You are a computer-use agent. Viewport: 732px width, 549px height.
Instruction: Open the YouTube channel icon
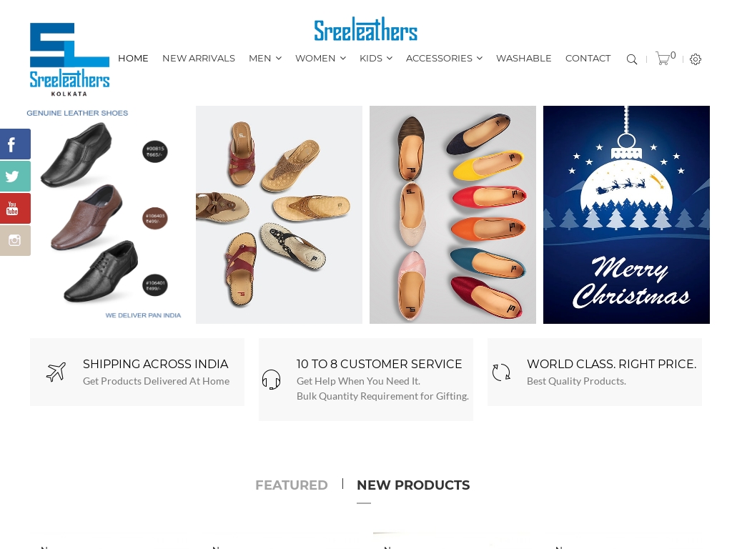[x=15, y=209]
